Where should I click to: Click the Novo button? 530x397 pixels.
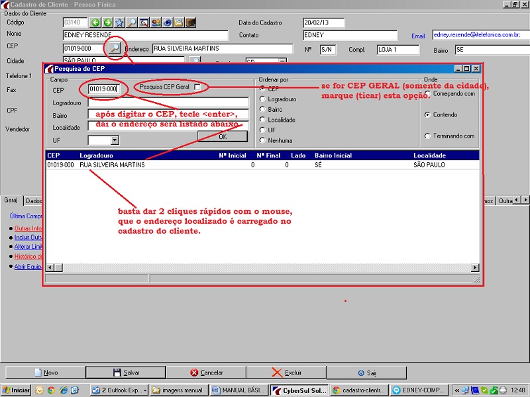[46, 373]
